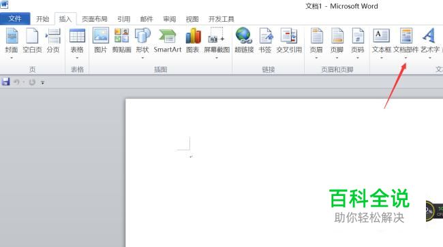Image resolution: width=443 pixels, height=247 pixels.
Task: Expand the text box (文本框) dropdown arrow
Action: (382, 58)
